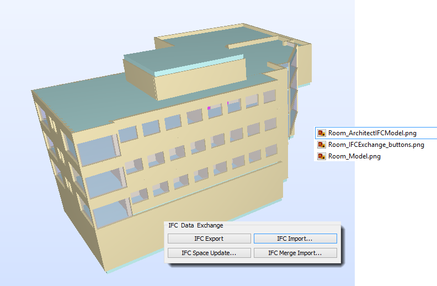This screenshot has height=286, width=437.
Task: Start IFC Merge Import
Action: (295, 253)
